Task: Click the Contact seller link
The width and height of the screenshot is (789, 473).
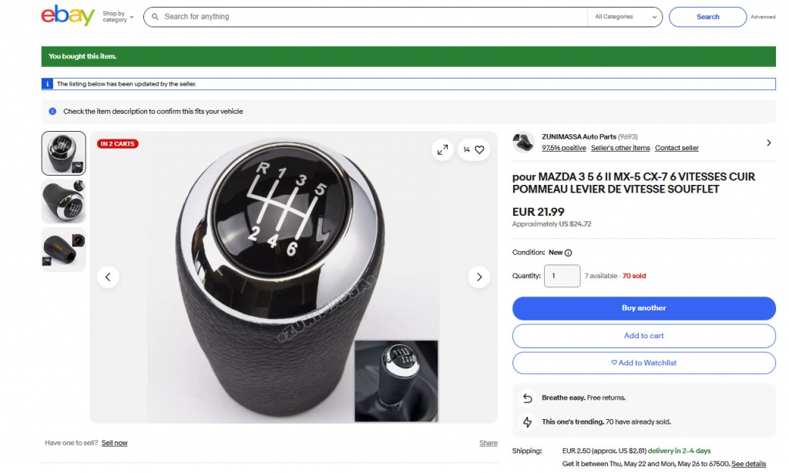Action: point(677,148)
